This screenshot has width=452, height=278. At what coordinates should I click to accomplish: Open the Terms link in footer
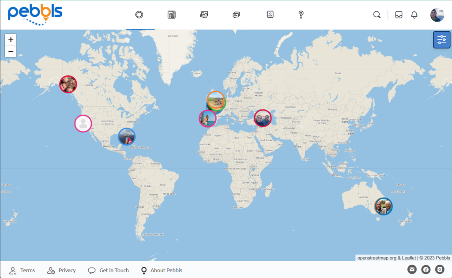pos(22,270)
